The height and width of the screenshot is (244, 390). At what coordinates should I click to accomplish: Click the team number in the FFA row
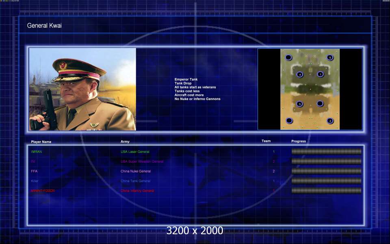click(x=273, y=171)
